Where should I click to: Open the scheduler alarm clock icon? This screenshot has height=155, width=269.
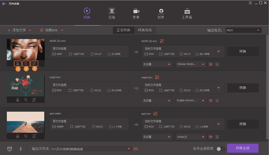click(10, 149)
